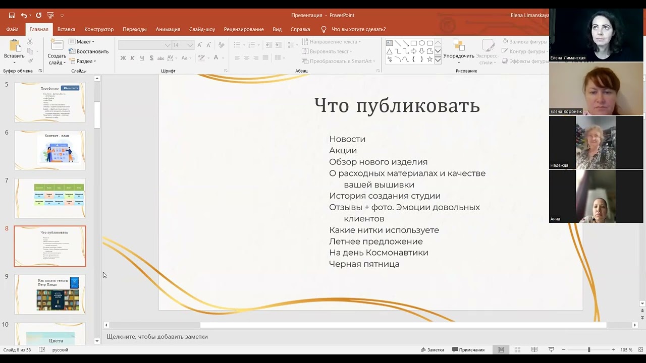Center text alignment icon
Image resolution: width=646 pixels, height=363 pixels.
pyautogui.click(x=247, y=58)
